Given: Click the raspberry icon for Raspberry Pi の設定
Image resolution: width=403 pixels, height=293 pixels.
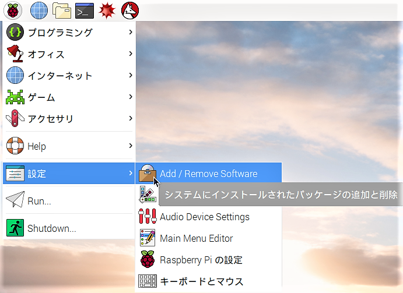Looking at the screenshot, I should pos(148,259).
